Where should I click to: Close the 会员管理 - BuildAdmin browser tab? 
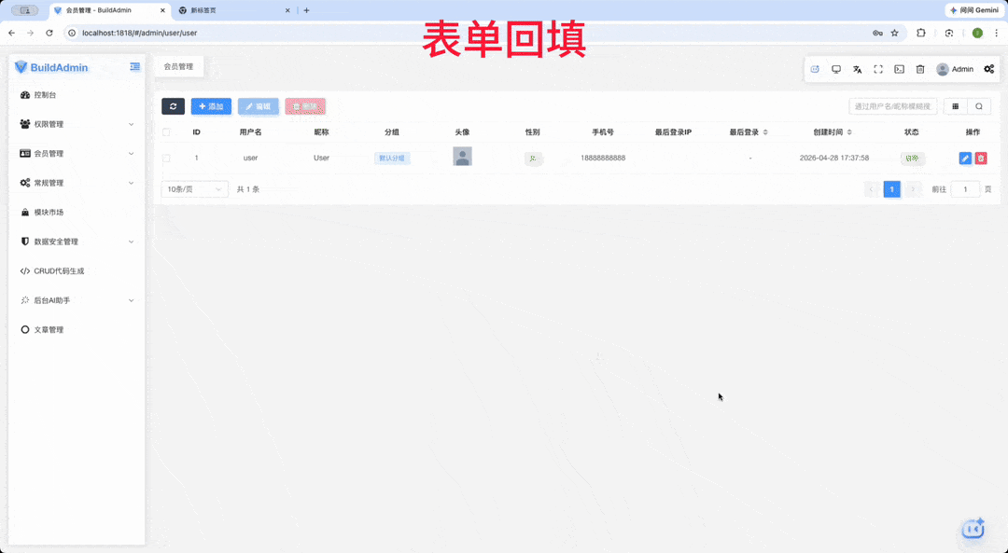click(162, 10)
